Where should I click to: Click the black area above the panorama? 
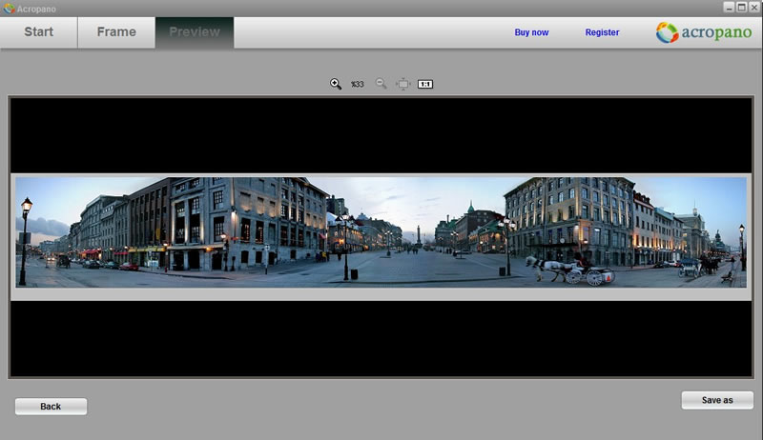coord(381,133)
